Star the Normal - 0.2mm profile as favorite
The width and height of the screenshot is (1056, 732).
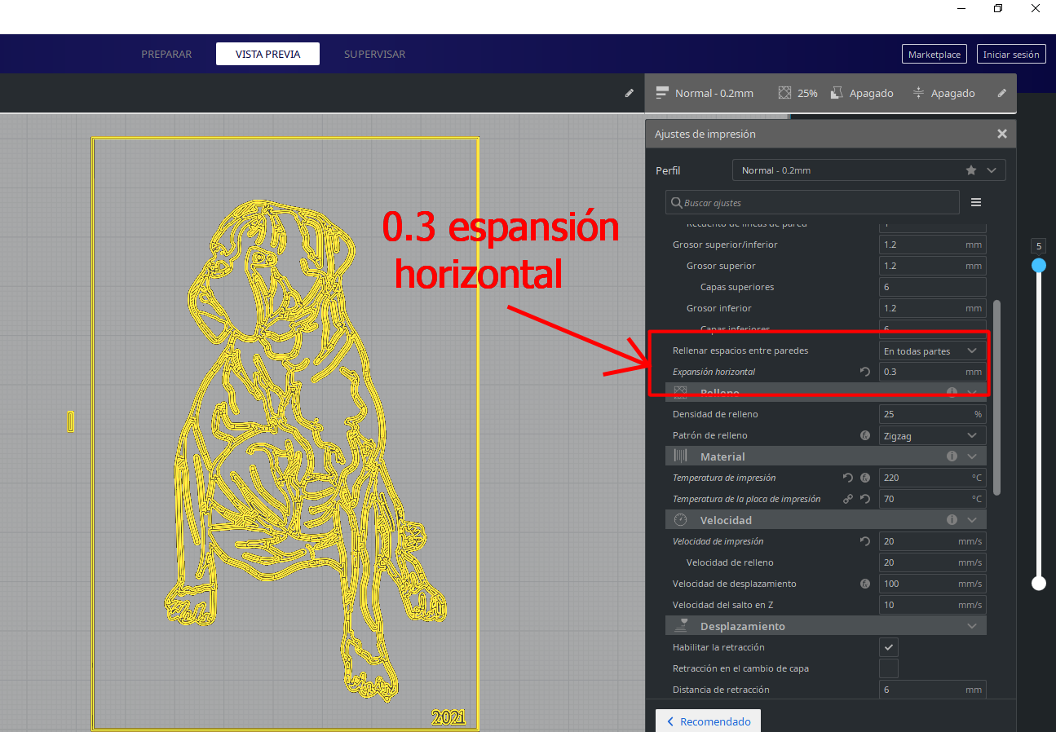[970, 170]
